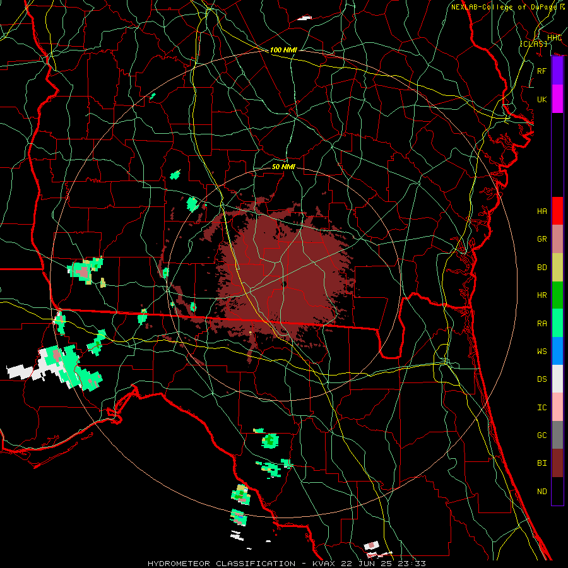Select the IC light pink legend swatch
The image size is (568, 568).
pos(557,407)
